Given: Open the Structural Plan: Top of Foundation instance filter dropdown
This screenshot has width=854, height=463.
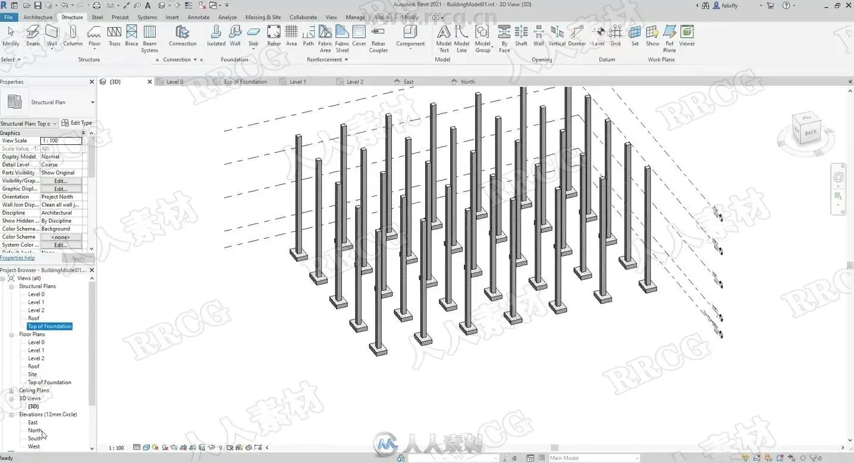Looking at the screenshot, I should pos(29,123).
